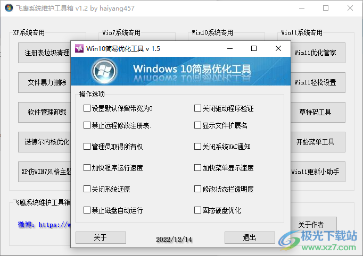
Task: Open XP仿WIN7风格主题 button
Action: [x=45, y=172]
